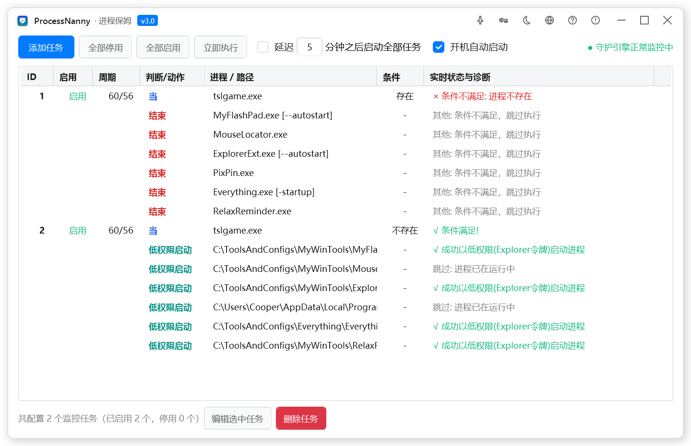Click the v3.0 version badge
Image resolution: width=691 pixels, height=446 pixels.
point(147,21)
